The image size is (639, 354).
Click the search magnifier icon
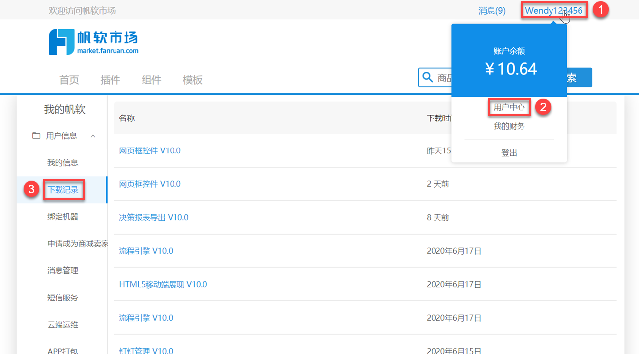coord(427,77)
